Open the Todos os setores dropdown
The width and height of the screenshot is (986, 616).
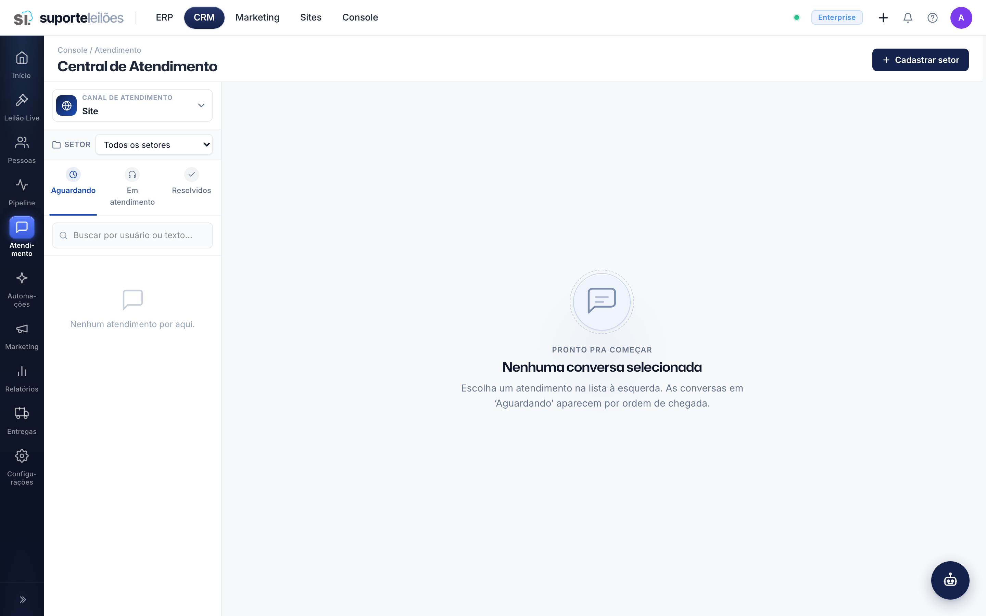154,145
